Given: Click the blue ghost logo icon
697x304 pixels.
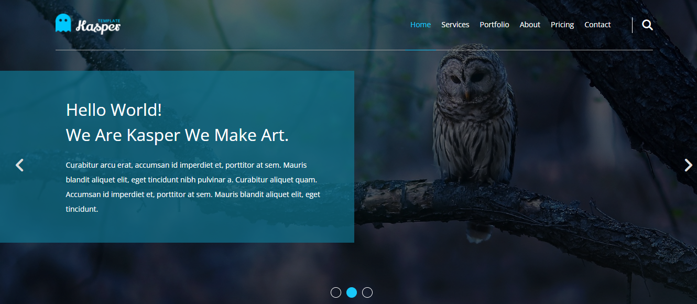Looking at the screenshot, I should click(x=63, y=23).
